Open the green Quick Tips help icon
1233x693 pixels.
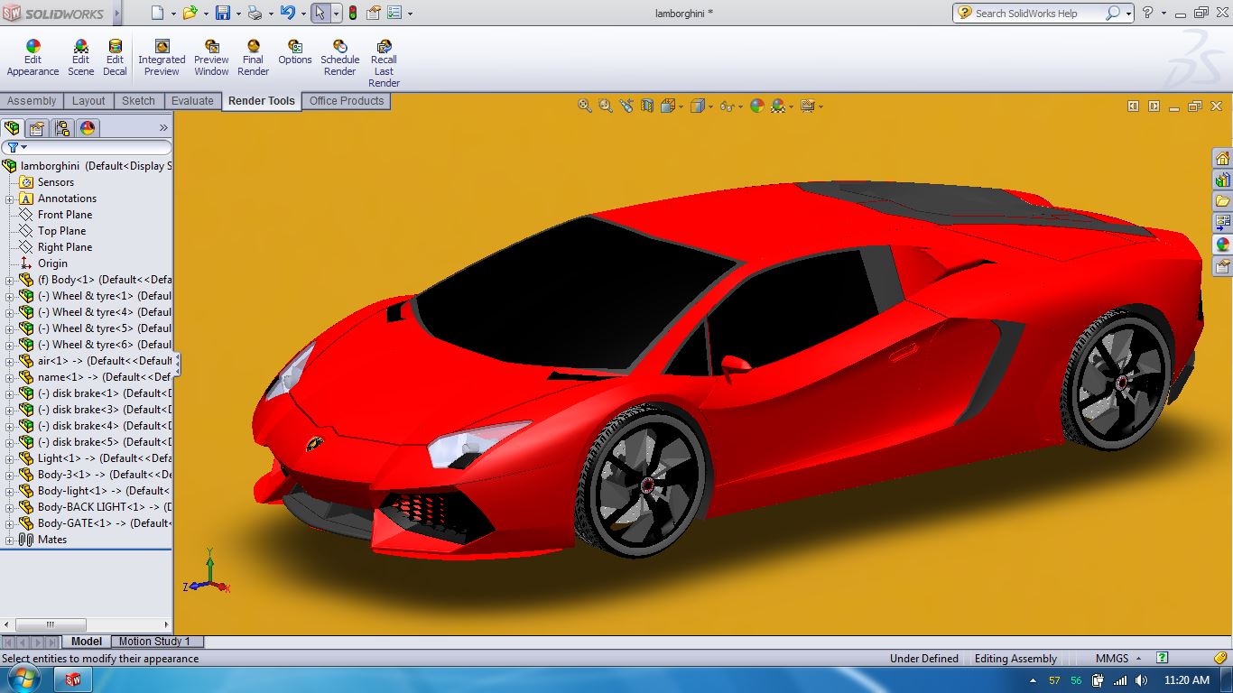click(x=1163, y=658)
